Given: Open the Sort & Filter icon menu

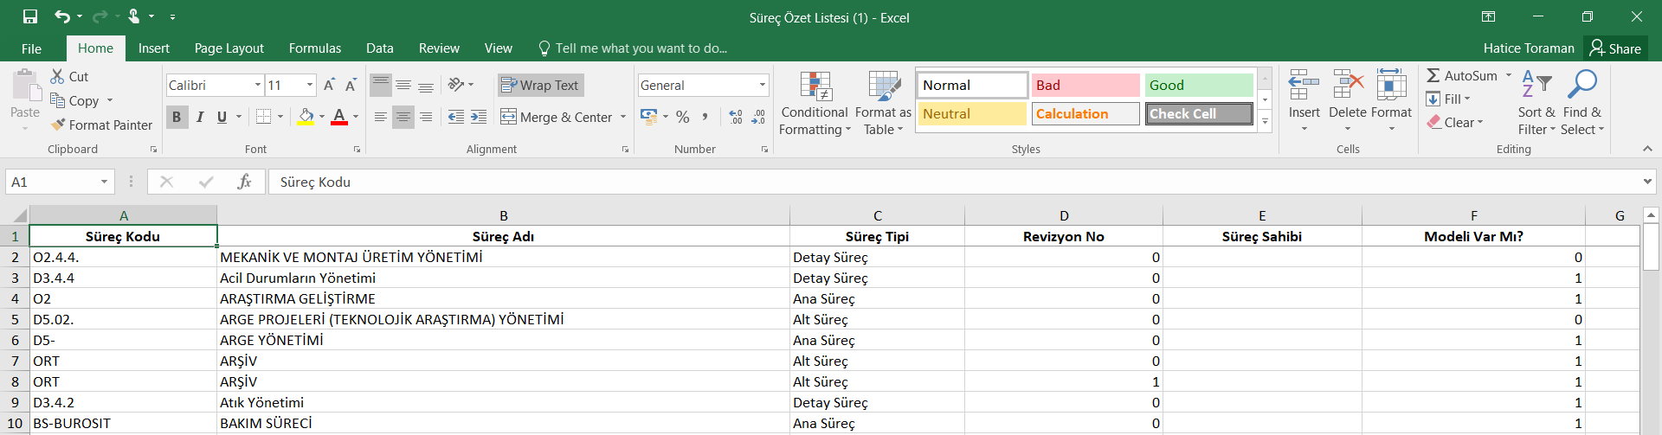Looking at the screenshot, I should click(x=1536, y=85).
